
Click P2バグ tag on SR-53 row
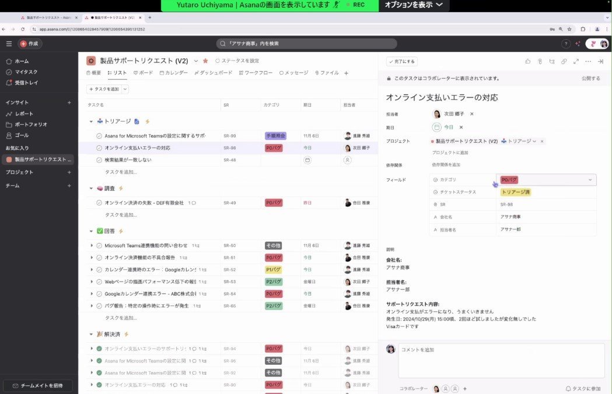(274, 282)
